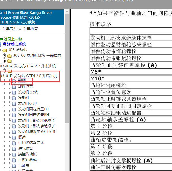Select 03-01B 发动机-GTDi 2.0 升汽油机

coord(29,76)
